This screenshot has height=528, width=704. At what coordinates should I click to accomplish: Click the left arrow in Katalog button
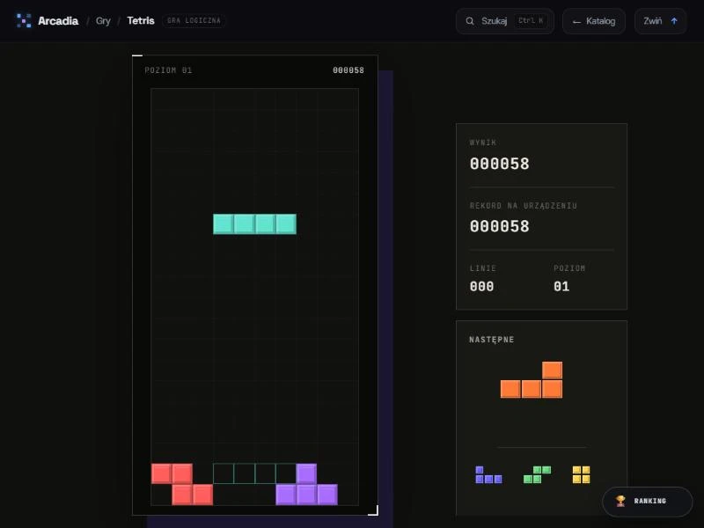click(x=576, y=21)
